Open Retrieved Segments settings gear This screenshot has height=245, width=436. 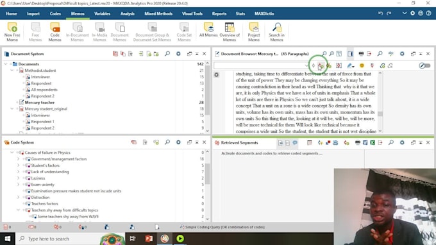click(402, 142)
